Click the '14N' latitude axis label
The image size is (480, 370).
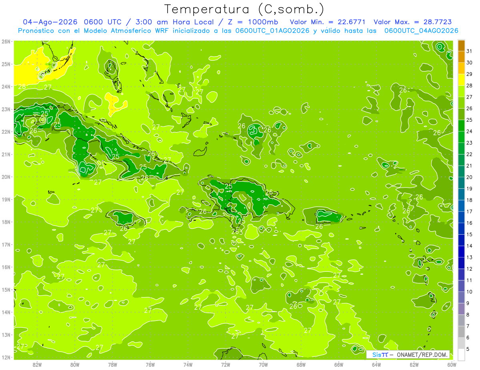click(x=6, y=312)
